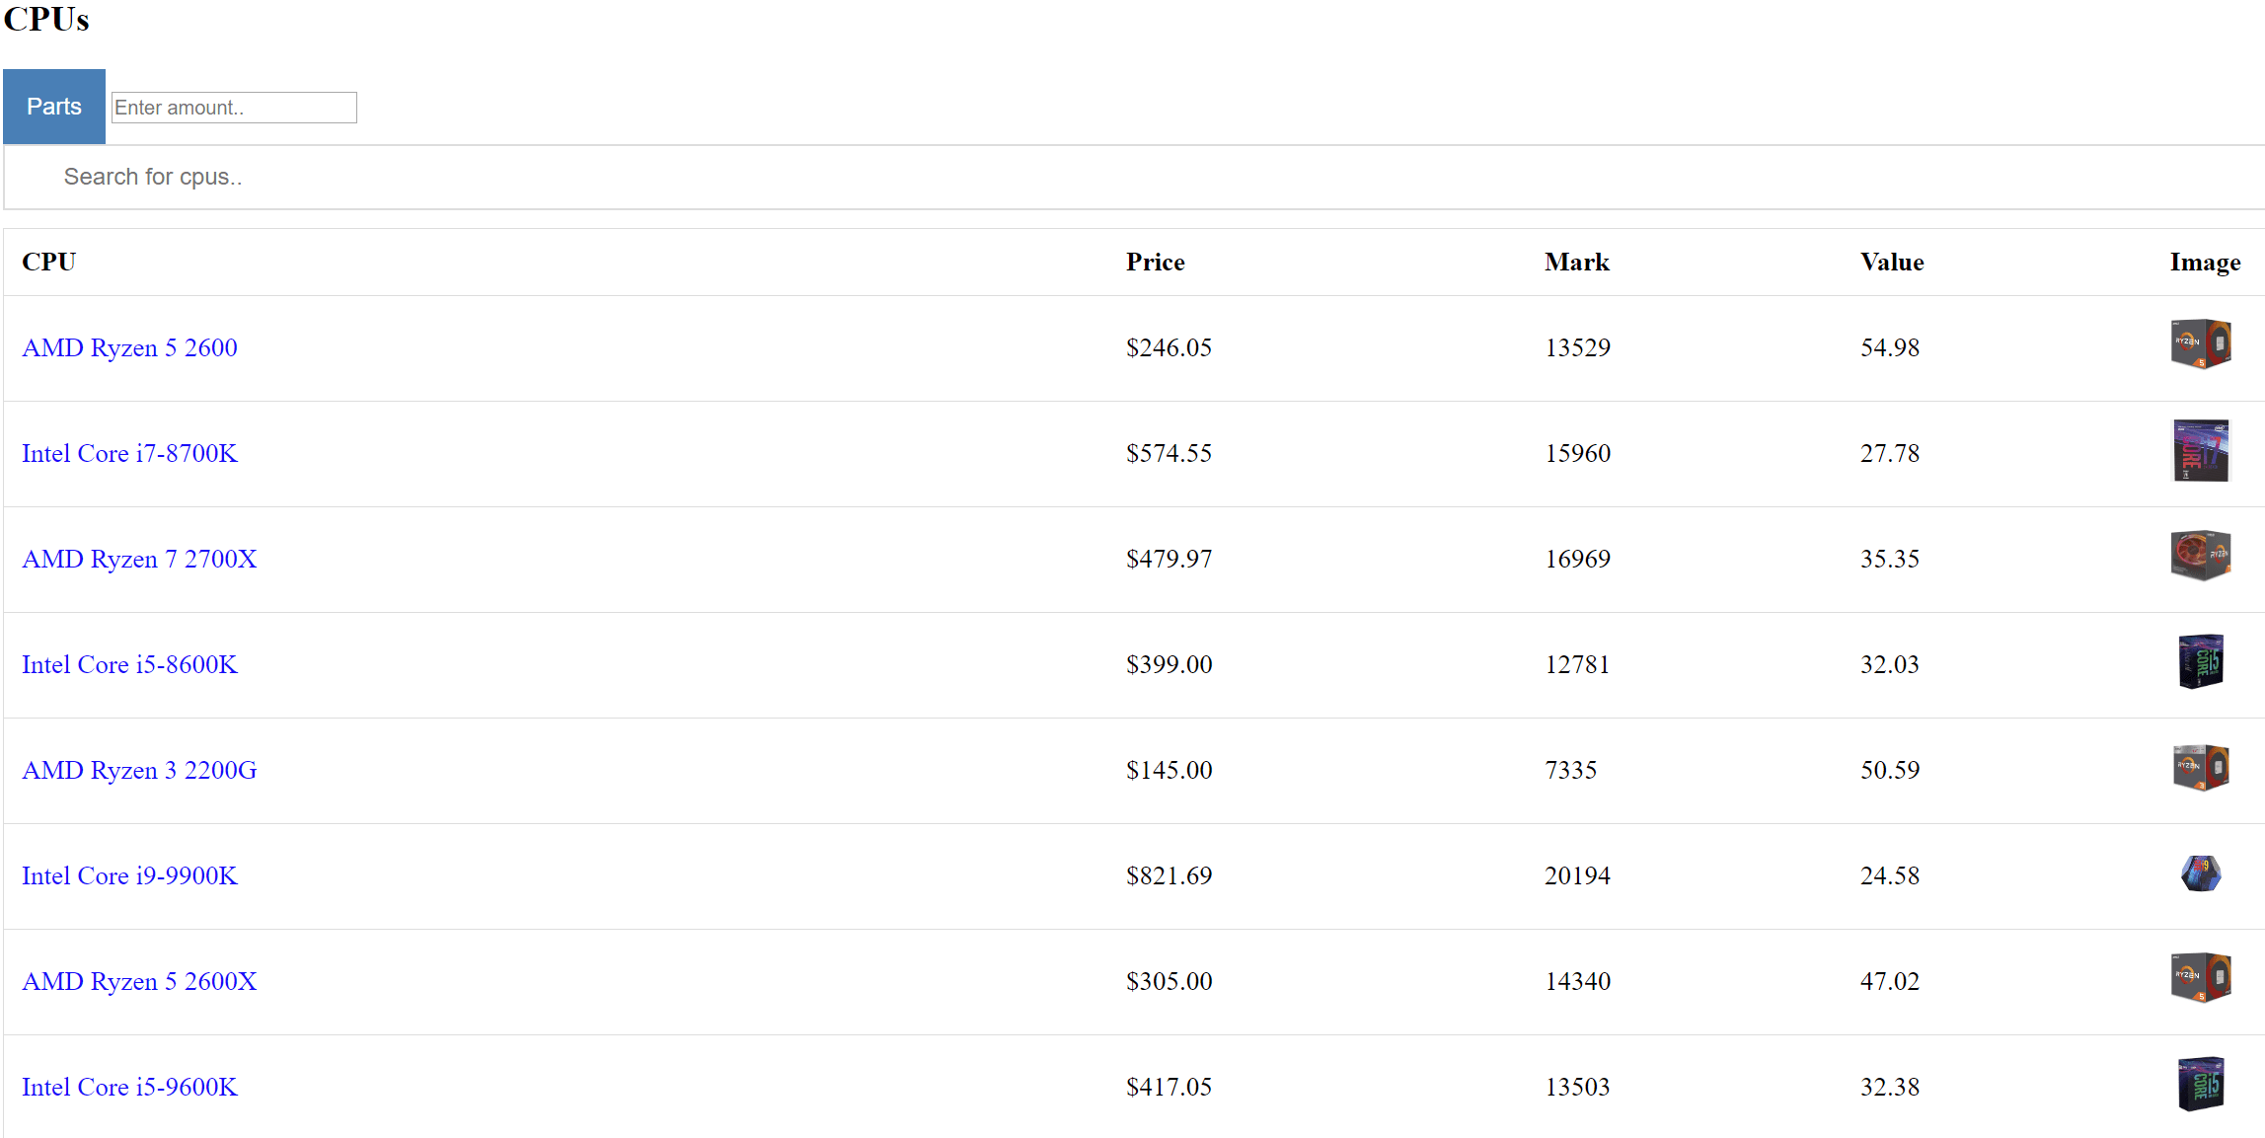Screen dimensions: 2265x1138
Task: Sort table by the Value column header
Action: click(x=1891, y=262)
